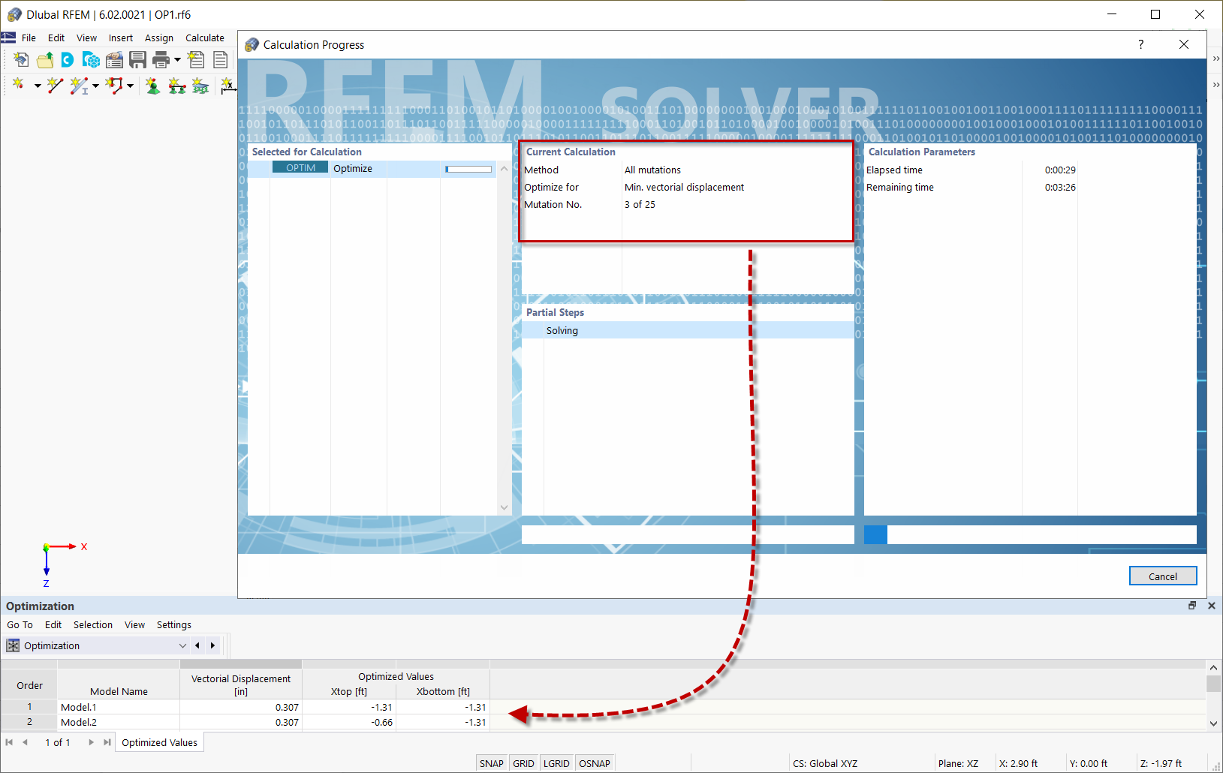Viewport: 1223px width, 773px height.
Task: Open the main View menu
Action: [86, 38]
